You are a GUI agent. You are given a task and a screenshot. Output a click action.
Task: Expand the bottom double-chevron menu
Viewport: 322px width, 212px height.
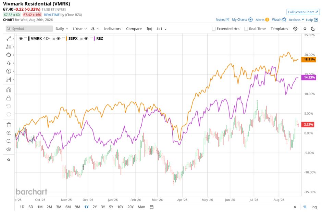click(x=295, y=207)
